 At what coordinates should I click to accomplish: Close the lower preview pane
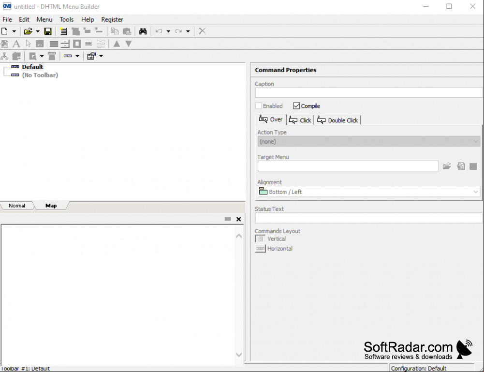pyautogui.click(x=238, y=219)
